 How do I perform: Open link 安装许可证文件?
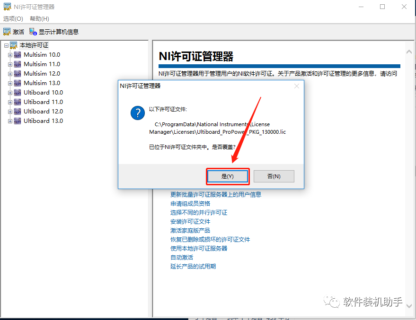pos(190,222)
